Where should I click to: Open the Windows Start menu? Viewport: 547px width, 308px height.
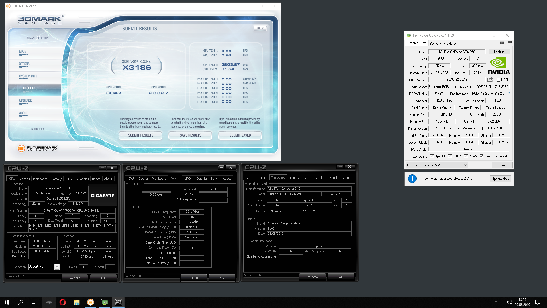click(x=7, y=302)
